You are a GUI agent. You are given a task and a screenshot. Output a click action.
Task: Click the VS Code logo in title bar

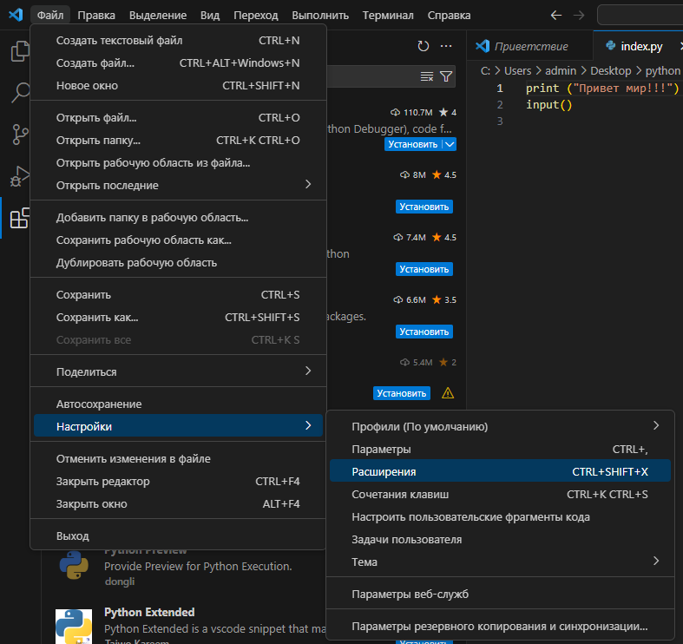click(x=16, y=15)
